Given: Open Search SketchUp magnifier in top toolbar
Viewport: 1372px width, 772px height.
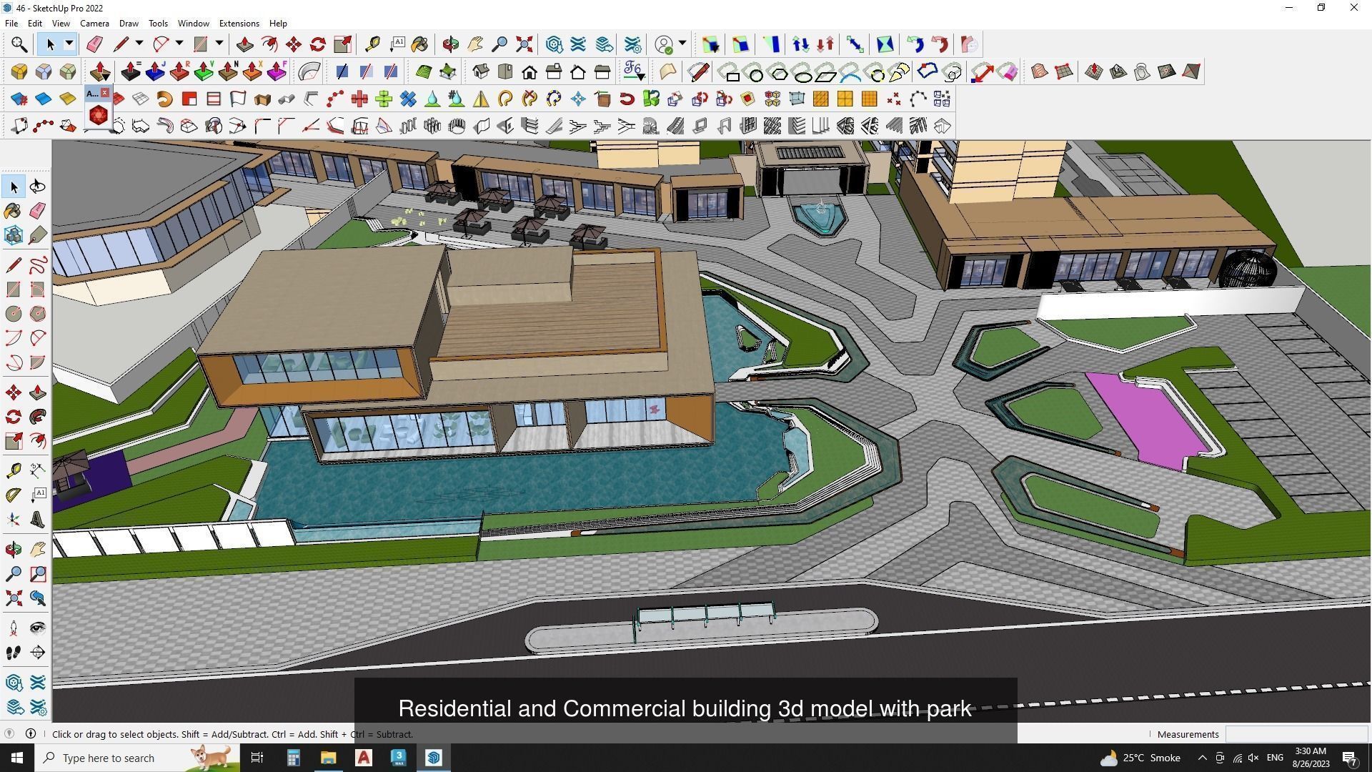Looking at the screenshot, I should 19,45.
